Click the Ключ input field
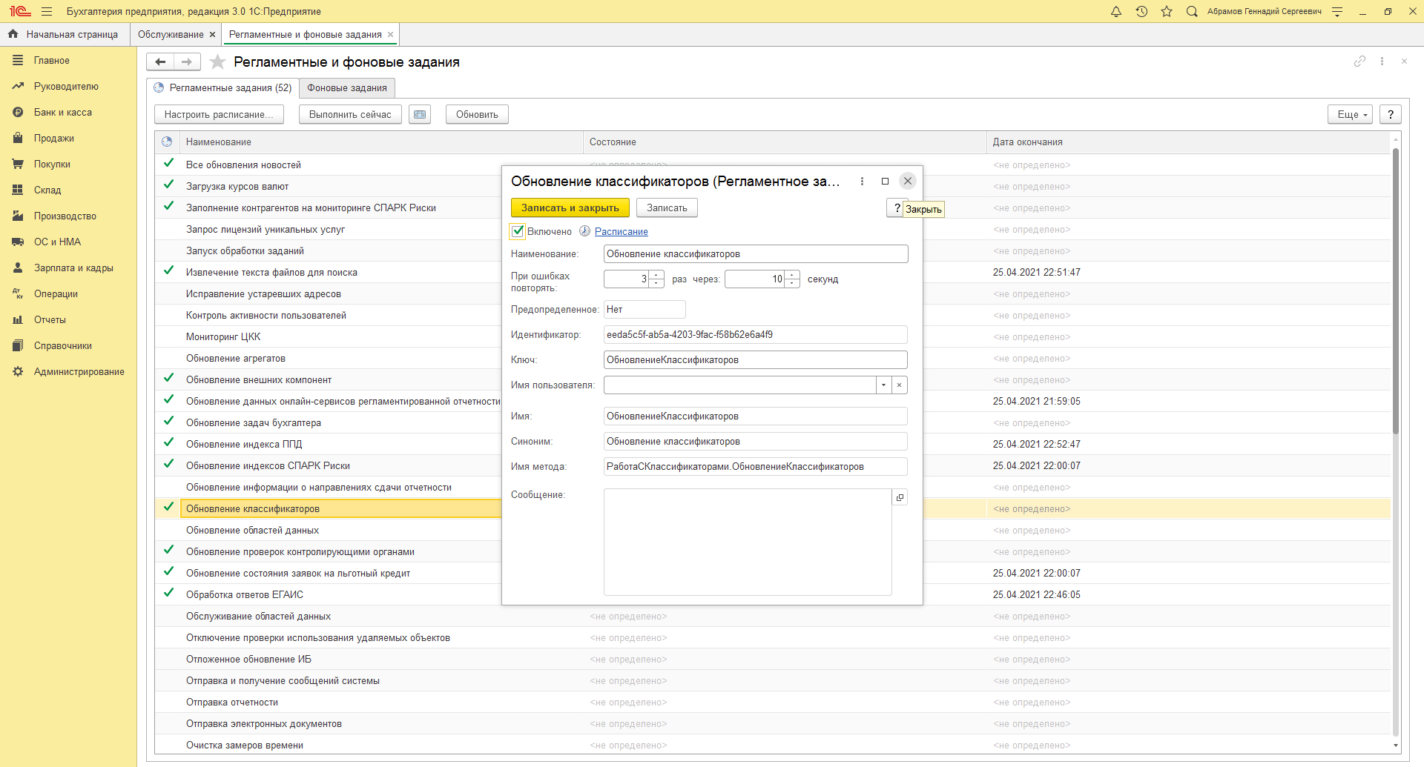1424x767 pixels. [756, 360]
